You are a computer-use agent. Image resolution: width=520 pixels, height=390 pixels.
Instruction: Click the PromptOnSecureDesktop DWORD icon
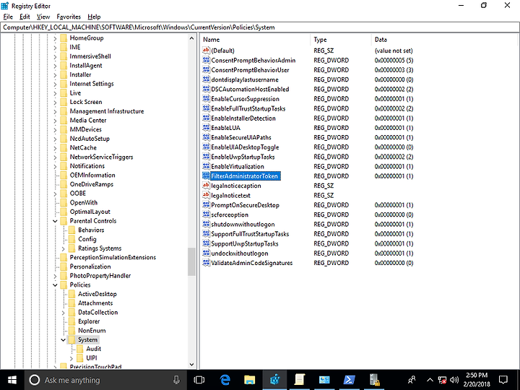(x=206, y=204)
